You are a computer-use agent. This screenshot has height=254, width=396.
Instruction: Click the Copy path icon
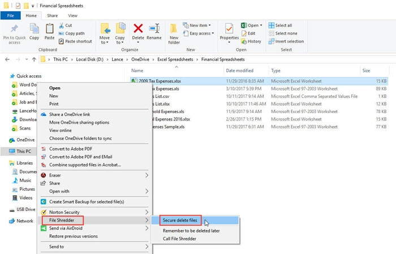pyautogui.click(x=61, y=33)
